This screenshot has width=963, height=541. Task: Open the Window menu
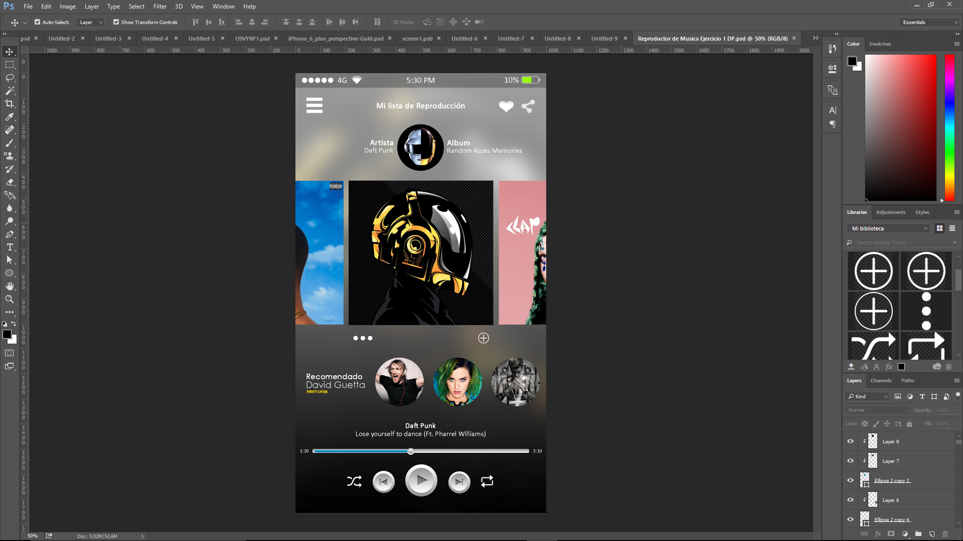pos(223,7)
